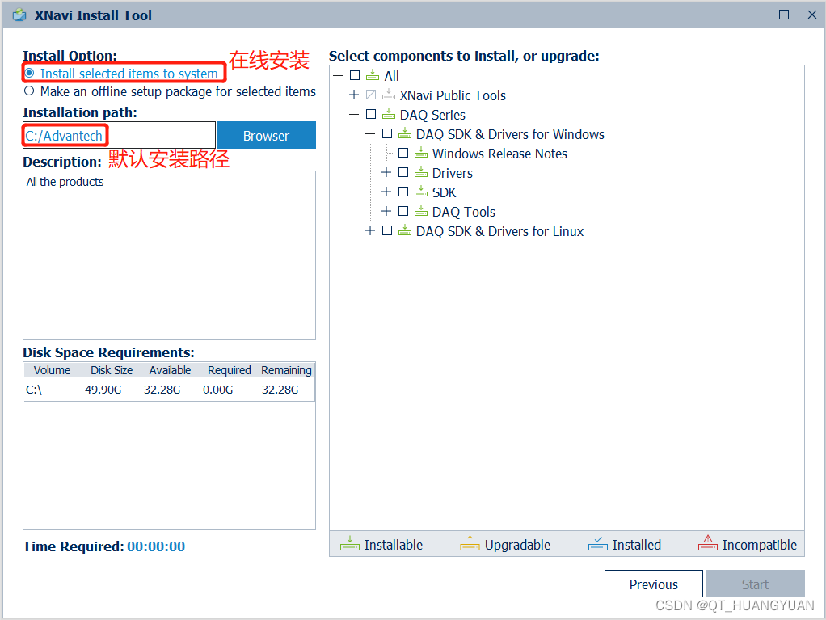The image size is (826, 620).
Task: Click the Available column header
Action: [x=171, y=370]
